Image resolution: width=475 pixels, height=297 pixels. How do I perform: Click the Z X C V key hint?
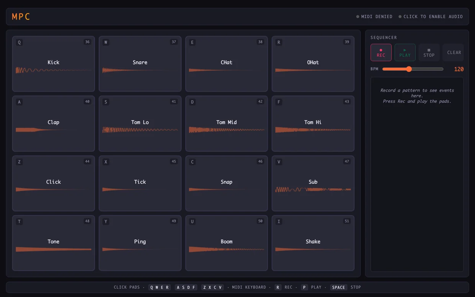click(x=213, y=287)
